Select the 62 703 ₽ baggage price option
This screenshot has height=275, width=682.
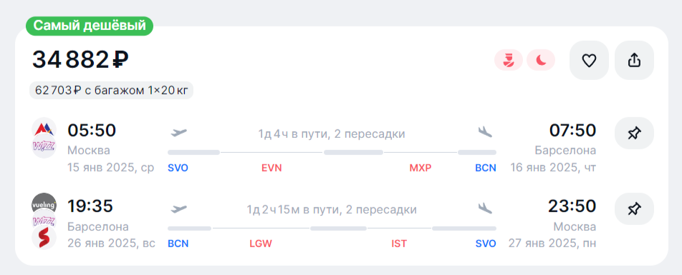pyautogui.click(x=111, y=91)
